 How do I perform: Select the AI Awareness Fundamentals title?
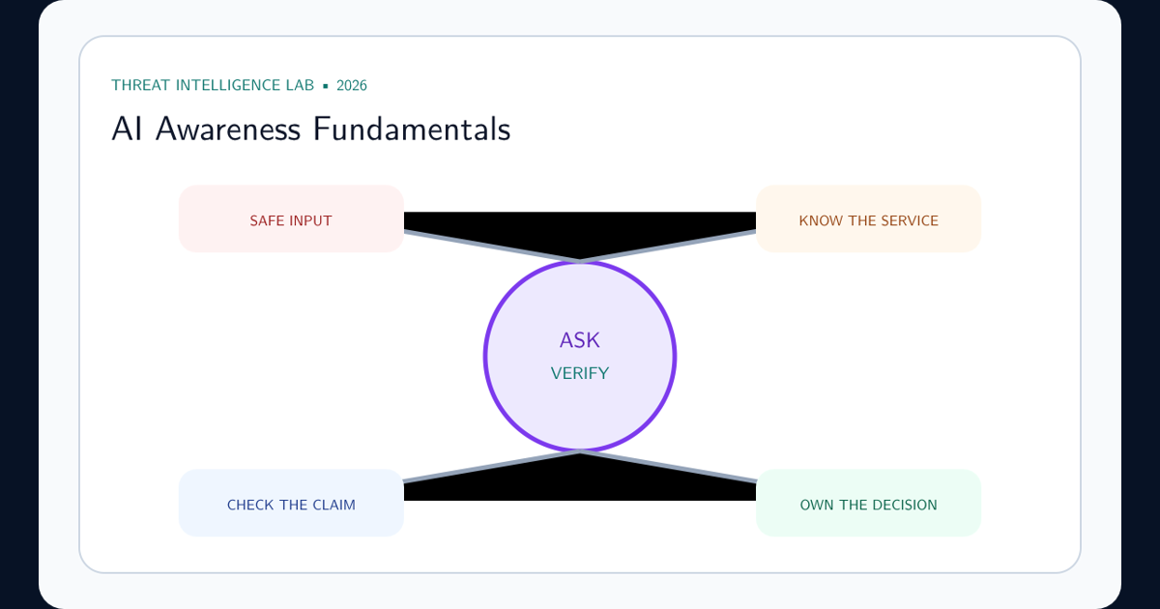point(310,129)
